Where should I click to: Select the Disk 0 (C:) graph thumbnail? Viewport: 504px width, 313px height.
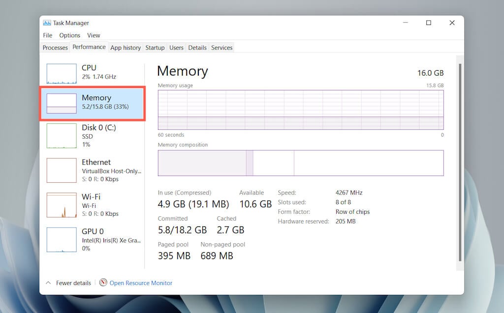[62, 136]
